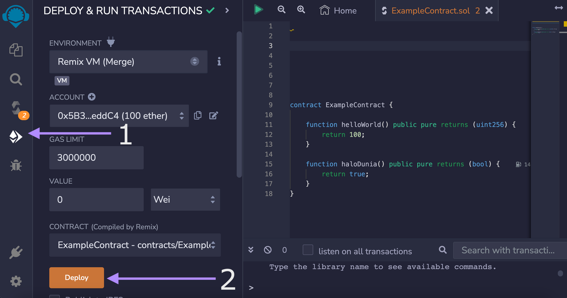Viewport: 567px width, 298px height.
Task: Open the Plugin Manager plug icon
Action: click(x=16, y=252)
